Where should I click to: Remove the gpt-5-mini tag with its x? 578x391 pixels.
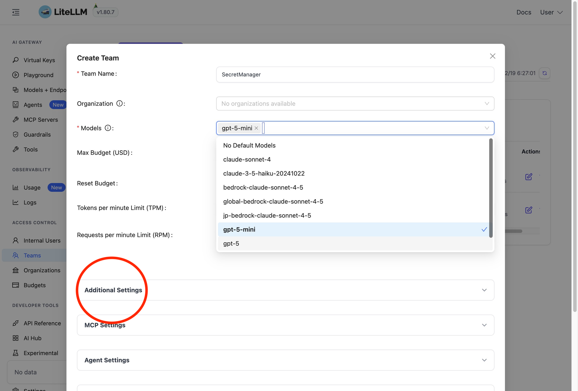pos(256,128)
